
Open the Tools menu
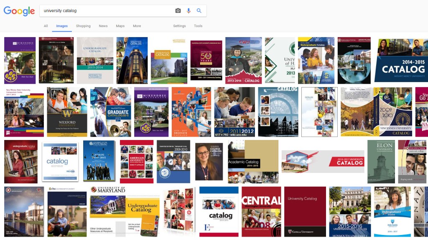[198, 26]
